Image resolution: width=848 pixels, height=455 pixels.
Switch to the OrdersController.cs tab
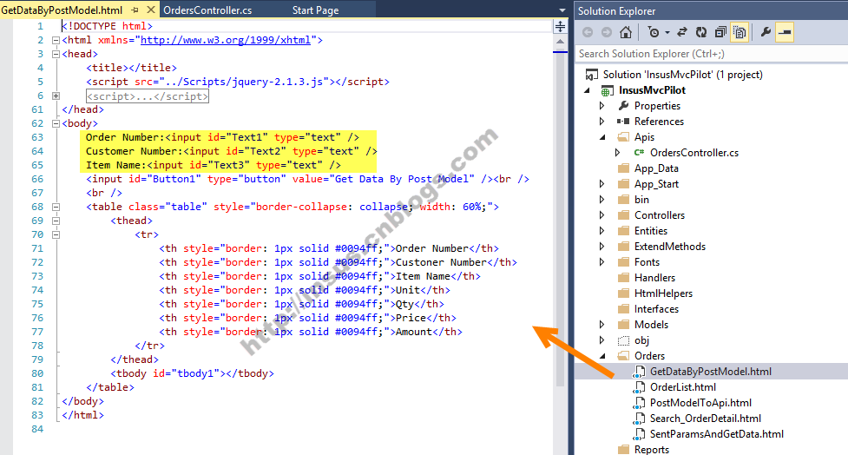tap(207, 10)
